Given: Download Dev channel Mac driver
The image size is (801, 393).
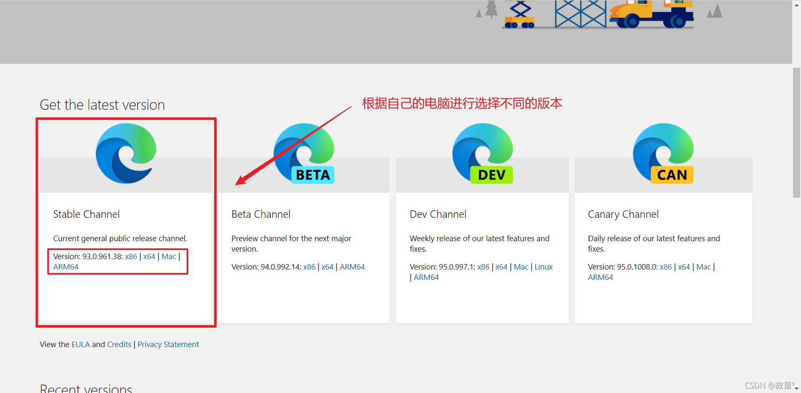Looking at the screenshot, I should click(521, 267).
